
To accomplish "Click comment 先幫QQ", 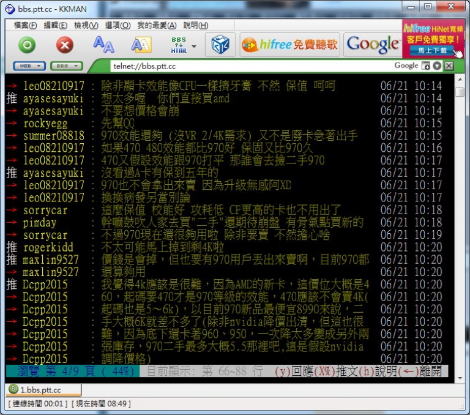I will tap(117, 123).
